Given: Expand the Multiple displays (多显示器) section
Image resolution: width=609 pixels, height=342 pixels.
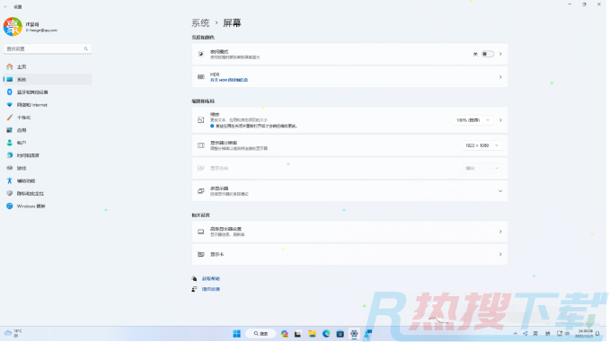Looking at the screenshot, I should (x=500, y=191).
